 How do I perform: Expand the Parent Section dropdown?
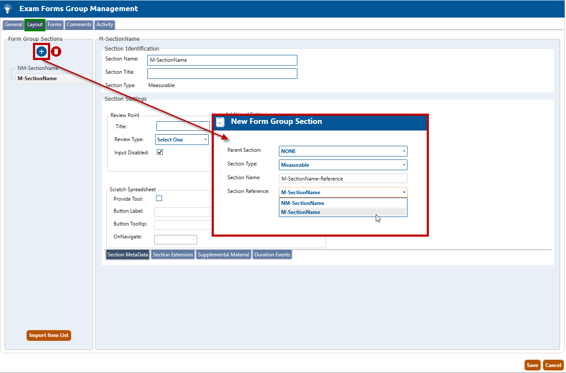point(343,151)
